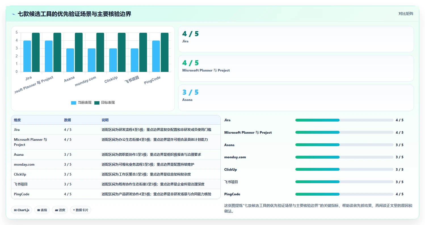Screen dimensions: 425x225
Task: Open the Microsoft Planner 与 Project stat card
Action: click(x=296, y=68)
